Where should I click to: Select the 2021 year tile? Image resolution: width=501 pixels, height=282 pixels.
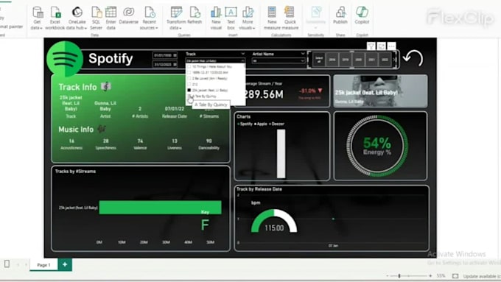[x=371, y=60]
